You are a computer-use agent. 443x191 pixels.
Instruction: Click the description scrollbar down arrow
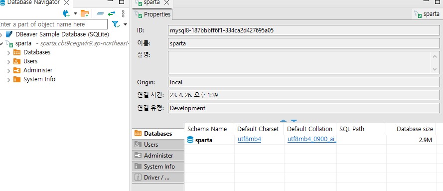point(435,69)
